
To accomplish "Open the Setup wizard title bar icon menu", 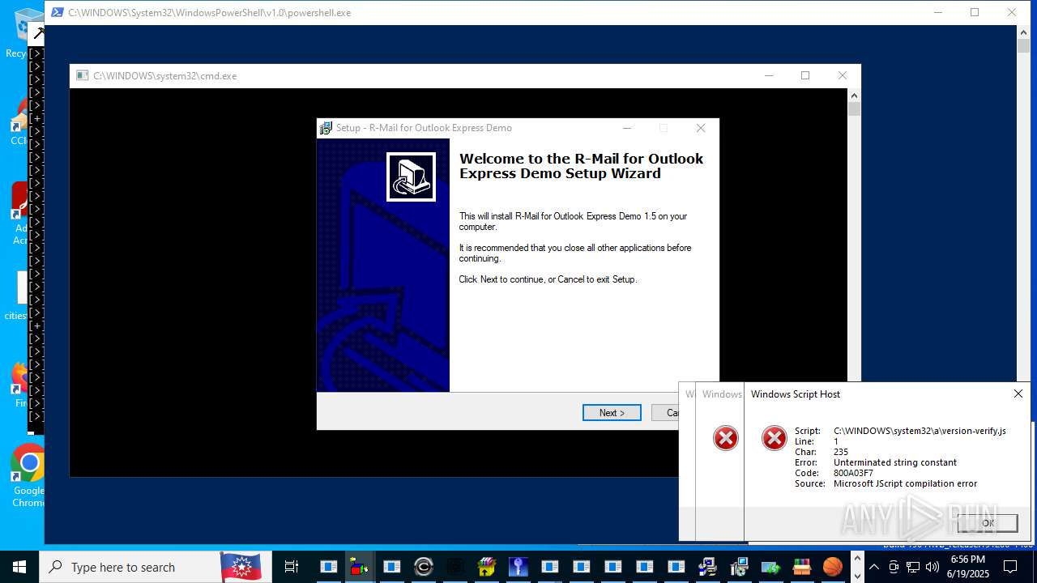I will point(326,128).
